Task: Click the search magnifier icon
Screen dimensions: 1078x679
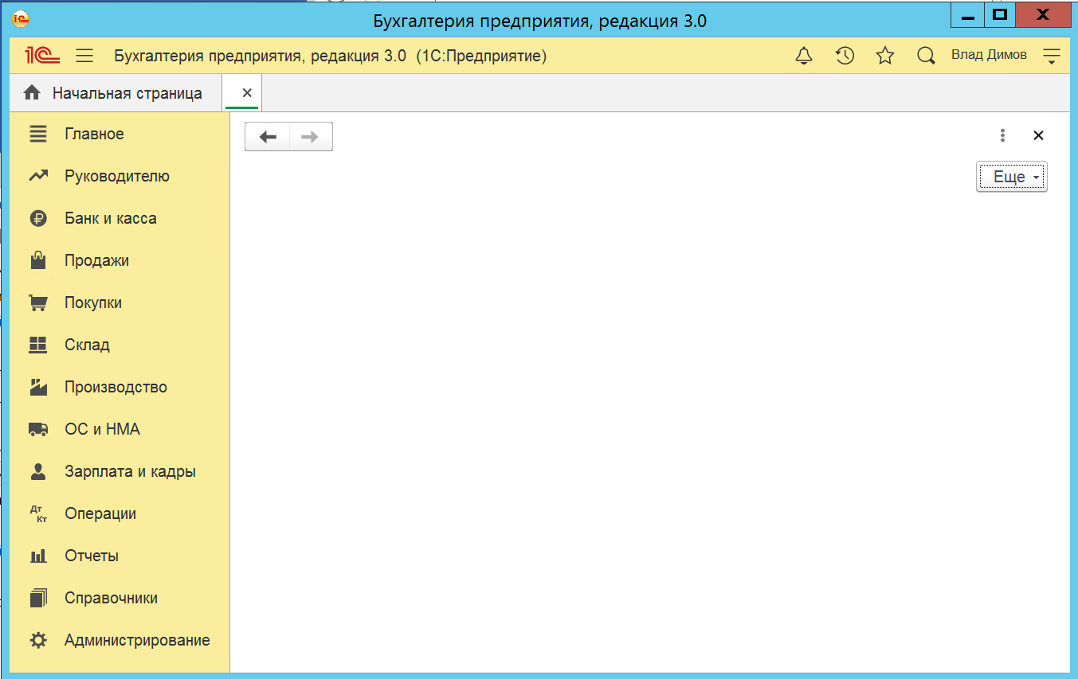Action: click(926, 56)
